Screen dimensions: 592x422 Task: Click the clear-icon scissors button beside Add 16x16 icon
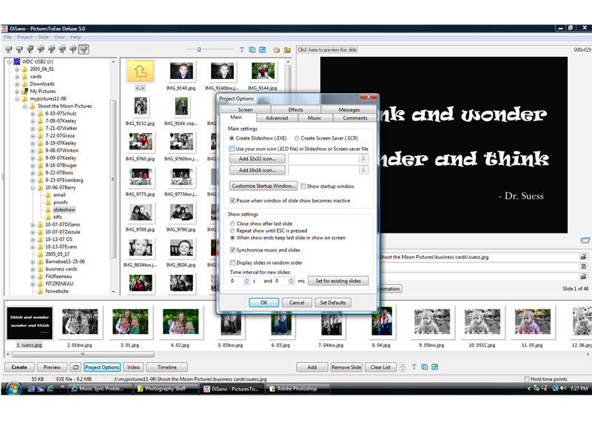(363, 170)
